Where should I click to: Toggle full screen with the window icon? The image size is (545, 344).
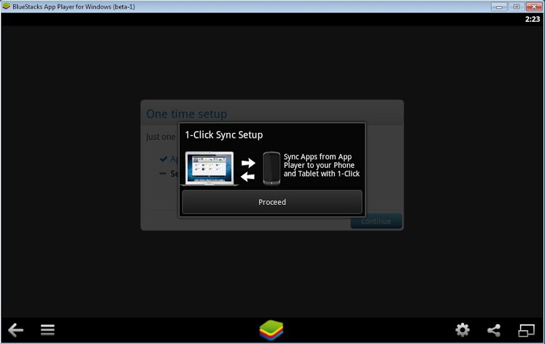tap(526, 330)
